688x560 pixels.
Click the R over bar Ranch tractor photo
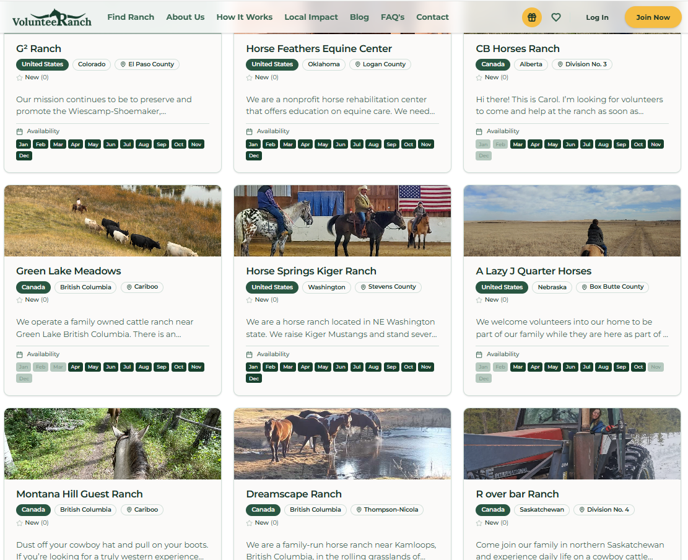coord(572,444)
